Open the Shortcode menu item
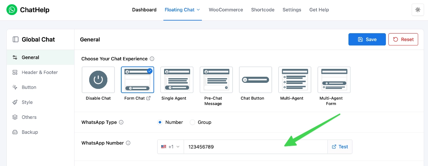428x166 pixels. pos(263,10)
